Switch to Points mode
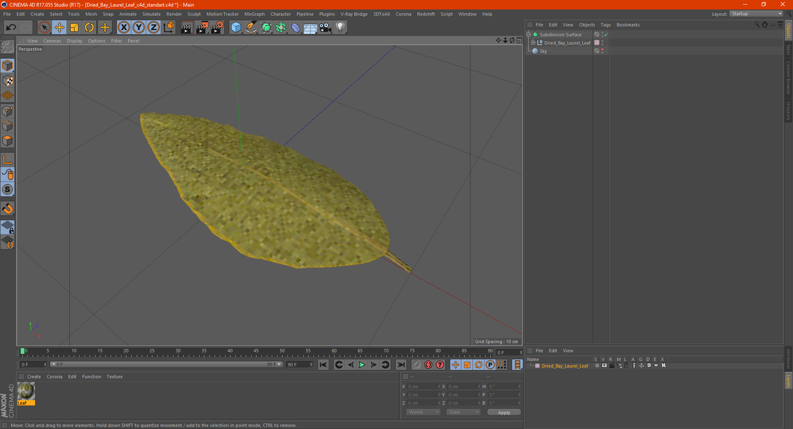Image resolution: width=793 pixels, height=429 pixels. click(x=7, y=111)
